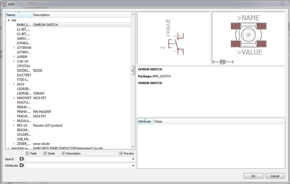290x184 pixels.
Task: Select the PMOSF... MOS FET row
Action: [73, 116]
